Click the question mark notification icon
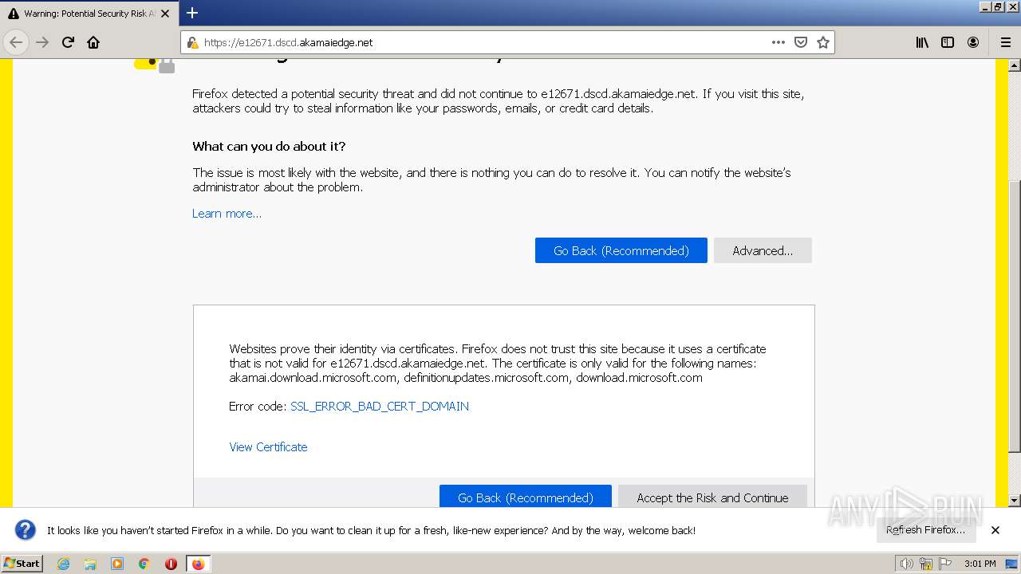Screen dimensions: 1021x574 click(x=26, y=530)
